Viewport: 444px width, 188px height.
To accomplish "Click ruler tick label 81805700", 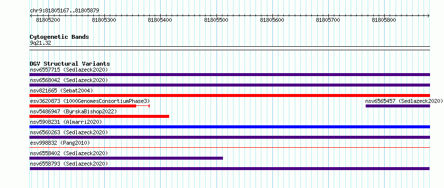I will 328,20.
